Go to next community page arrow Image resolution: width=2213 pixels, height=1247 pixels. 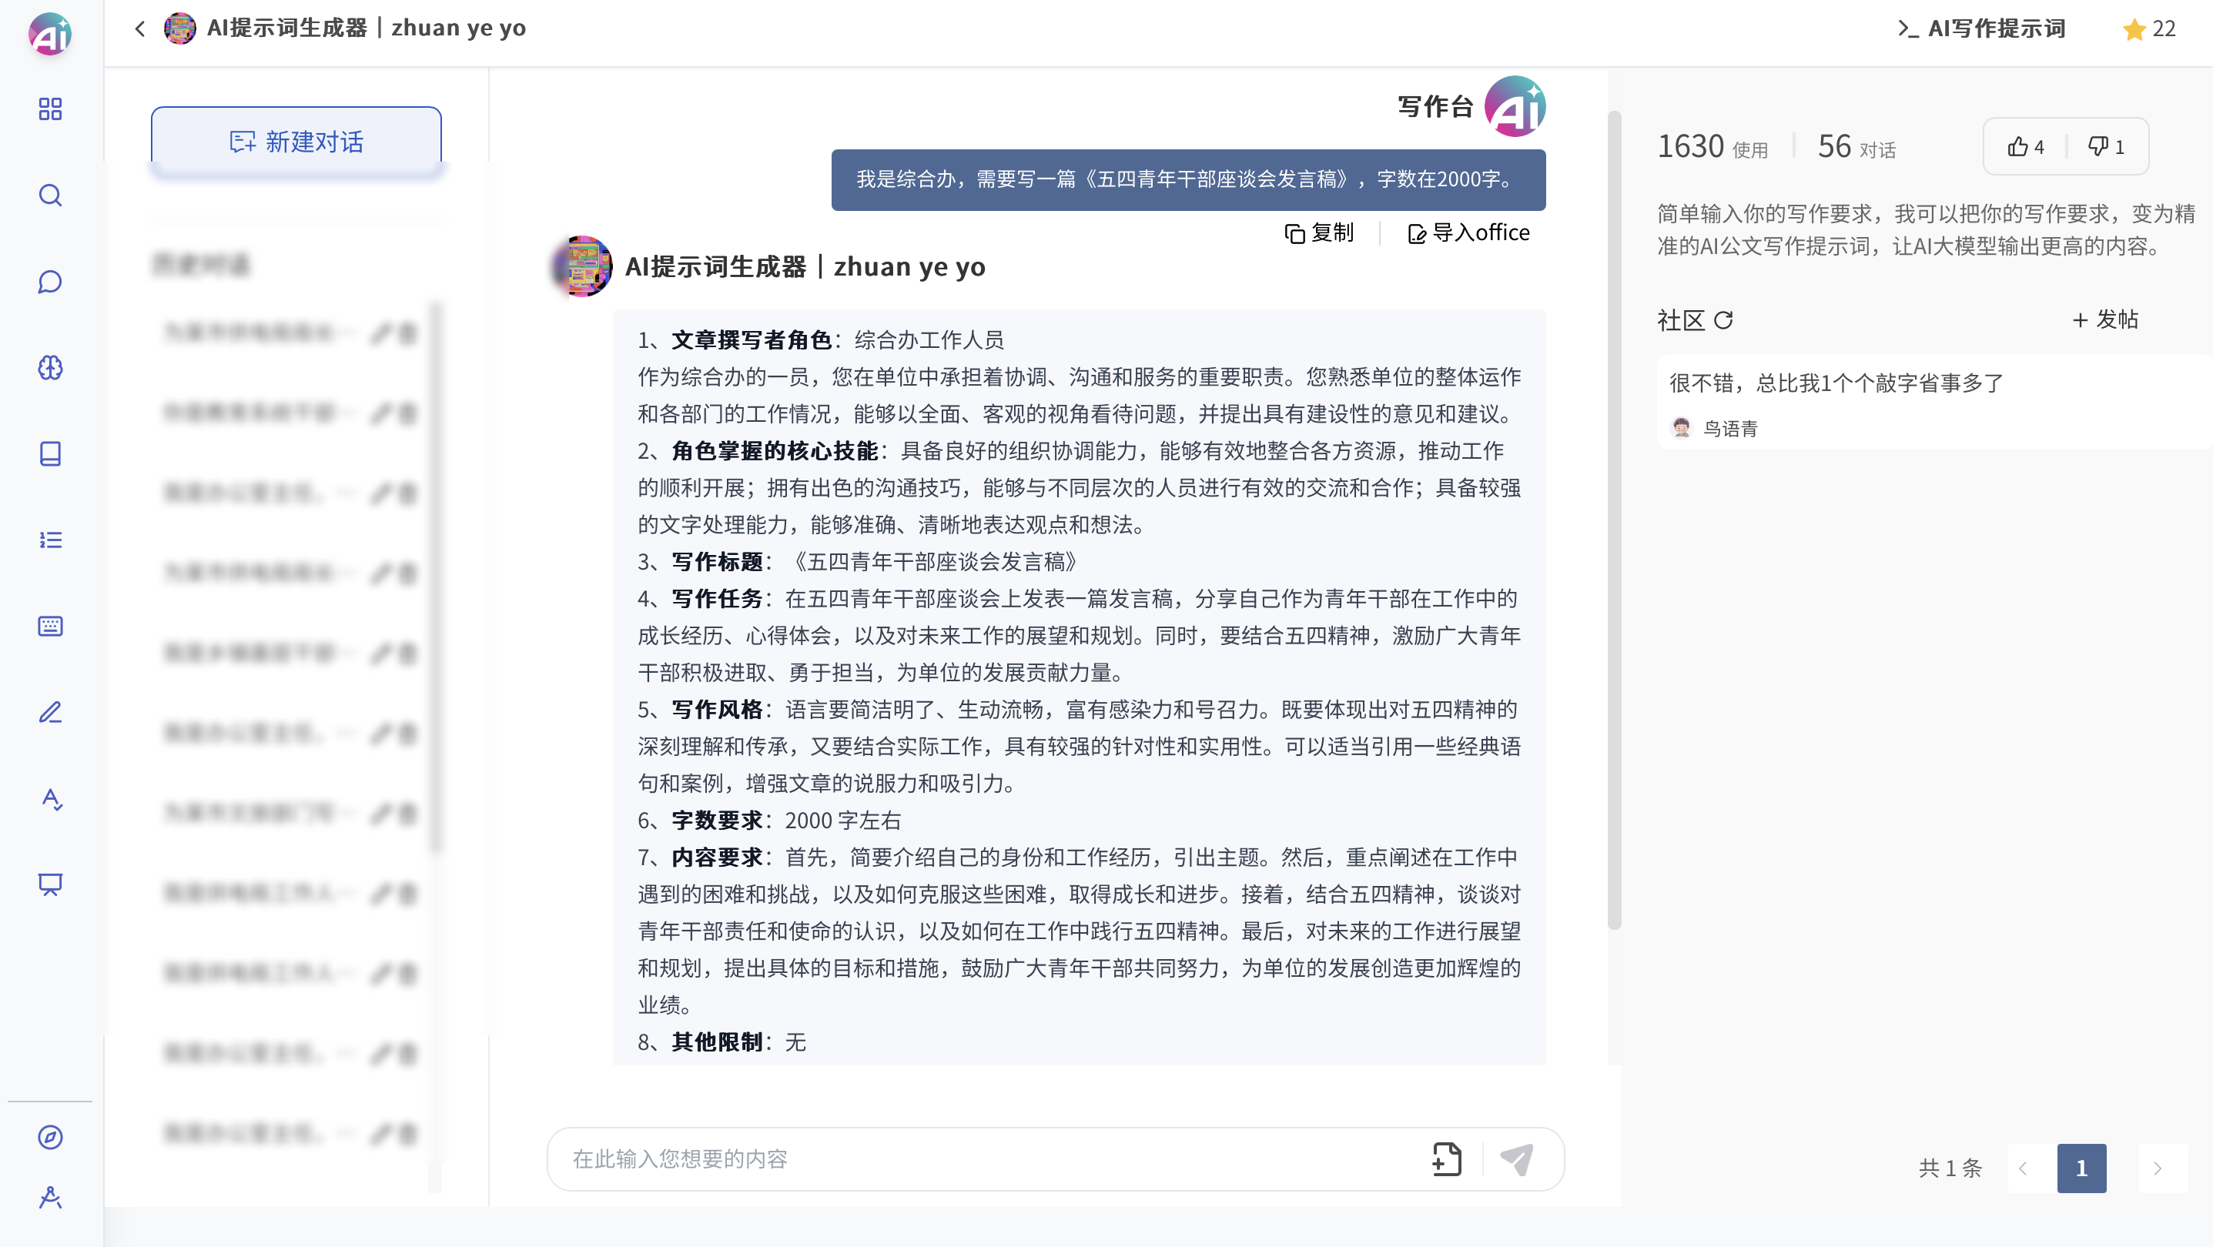[x=2157, y=1168]
